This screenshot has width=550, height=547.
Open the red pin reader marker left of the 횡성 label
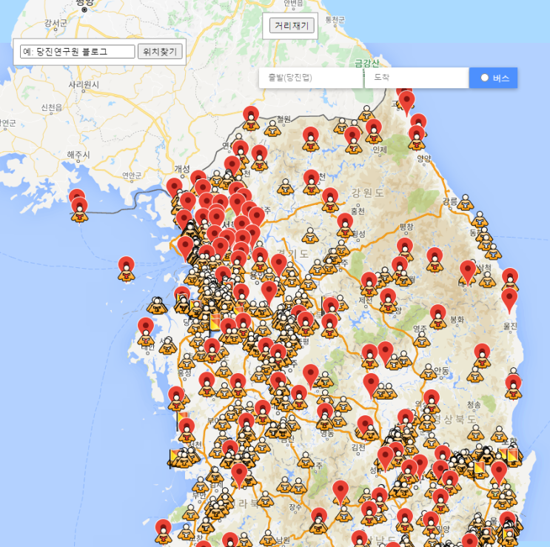point(345,226)
